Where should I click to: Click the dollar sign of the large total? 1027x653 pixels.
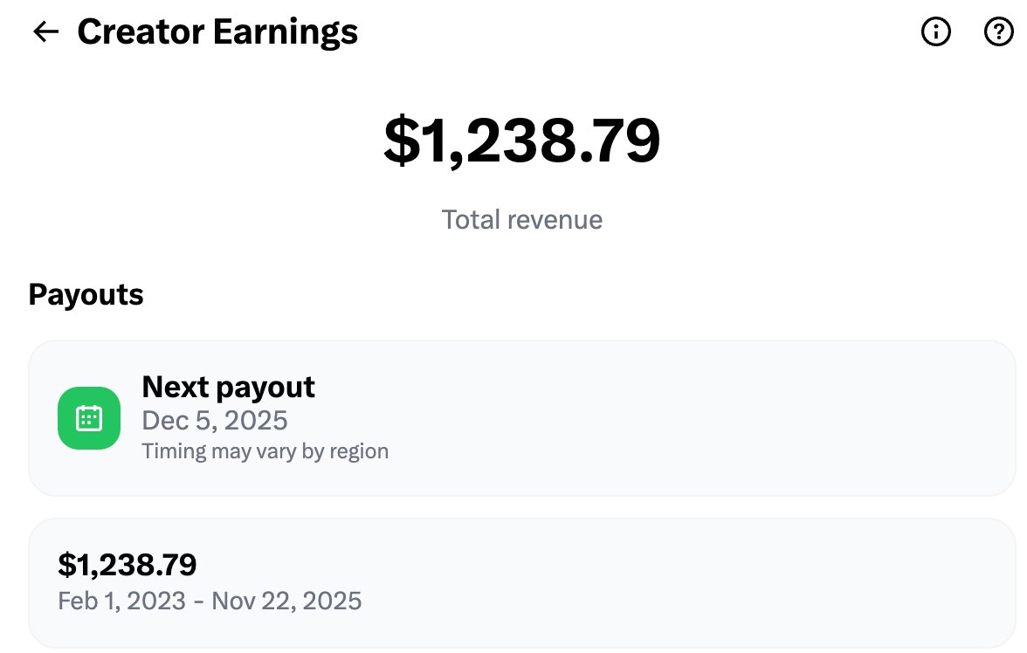point(400,141)
